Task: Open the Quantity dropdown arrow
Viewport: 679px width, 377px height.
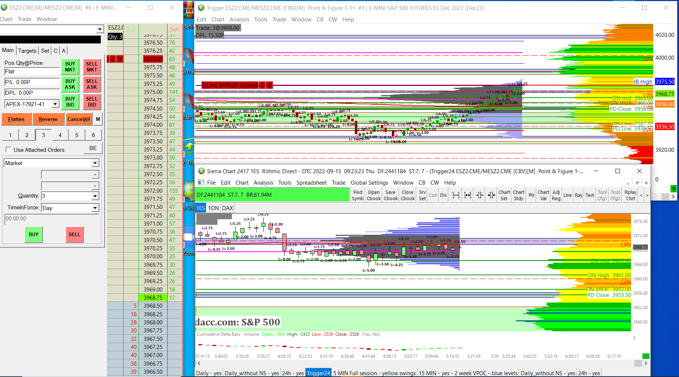Action: point(95,196)
